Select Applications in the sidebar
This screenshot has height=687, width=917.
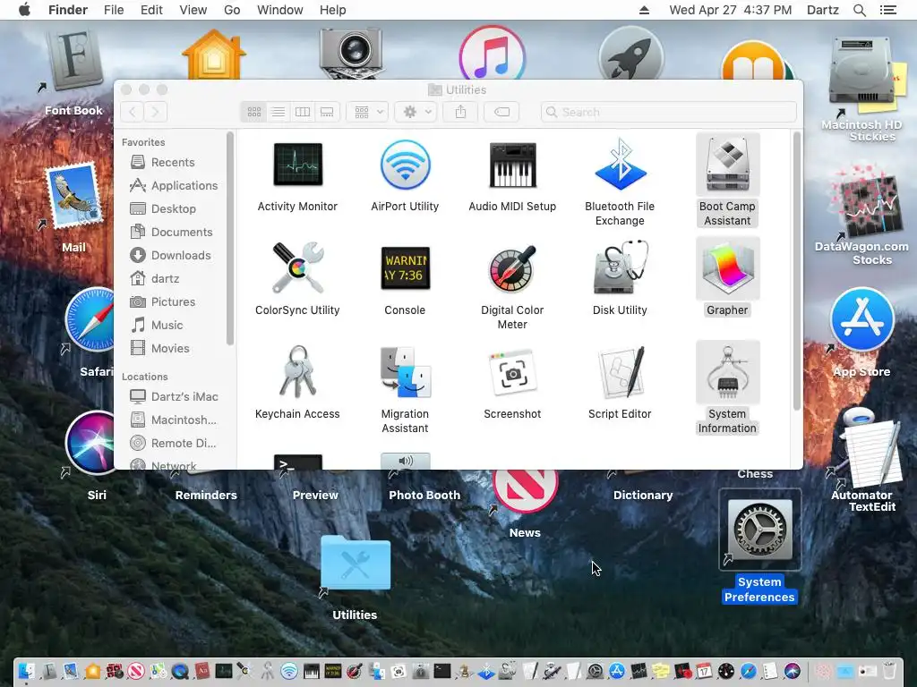click(x=173, y=185)
